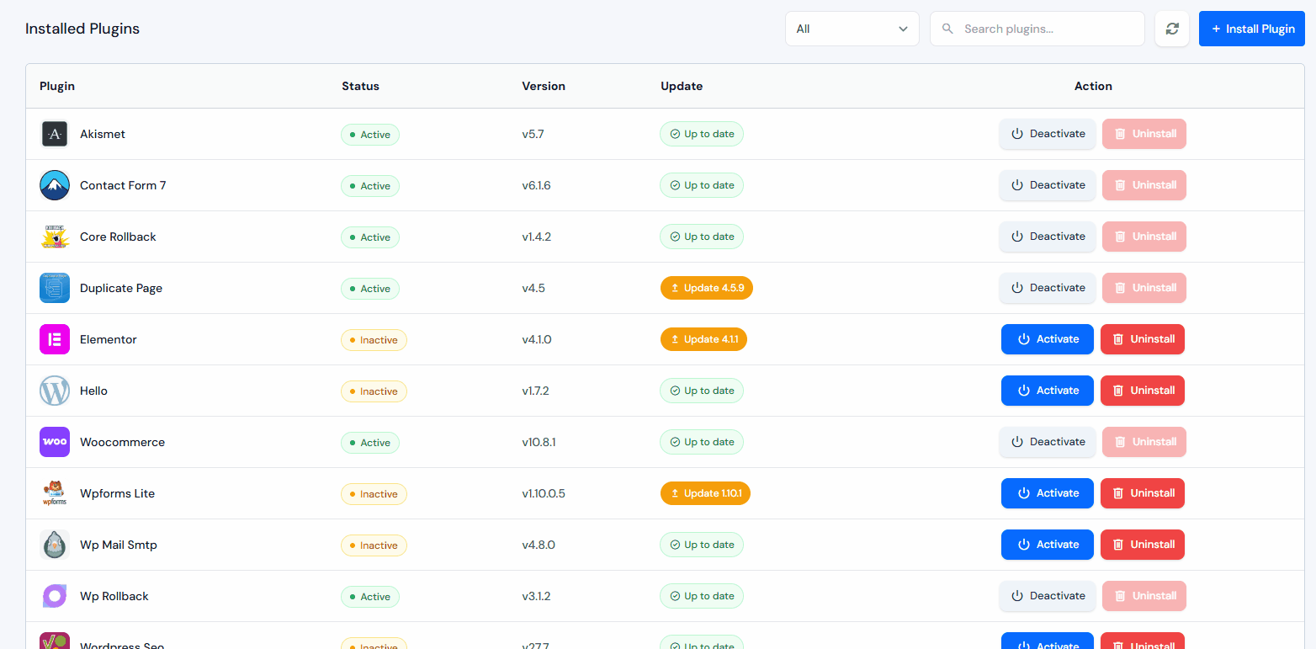1316x649 pixels.
Task: Click the Update 1.10.1 badge for Wpforms Lite
Action: [x=705, y=493]
